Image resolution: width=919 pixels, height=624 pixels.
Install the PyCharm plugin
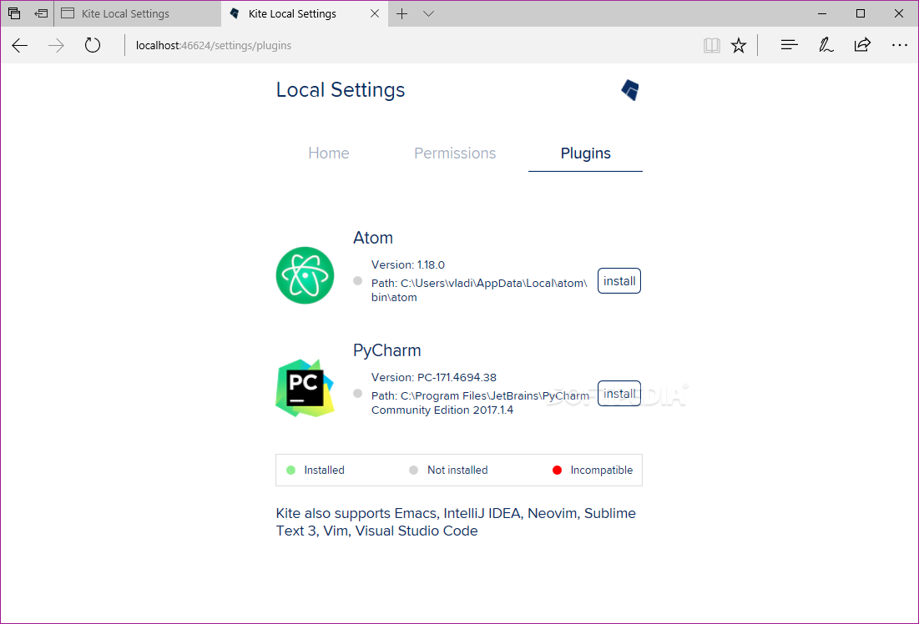pos(619,393)
